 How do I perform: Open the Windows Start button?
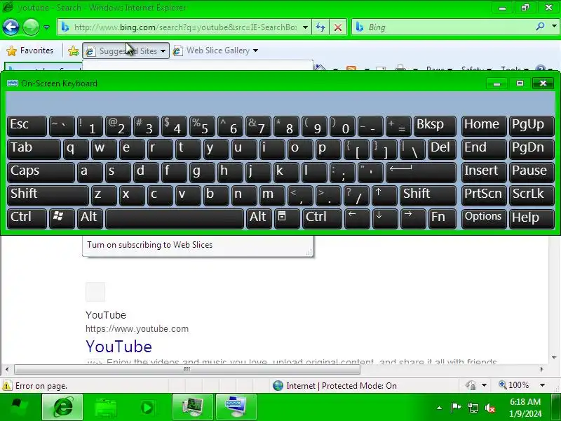(19, 408)
